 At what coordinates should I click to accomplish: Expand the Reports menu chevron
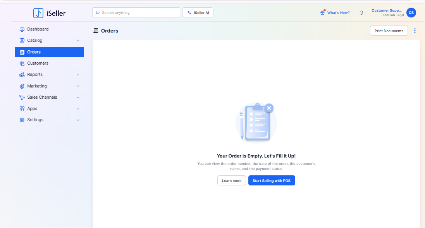(78, 75)
